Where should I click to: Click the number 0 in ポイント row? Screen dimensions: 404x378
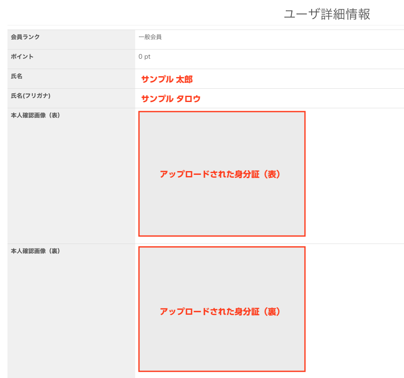point(141,57)
